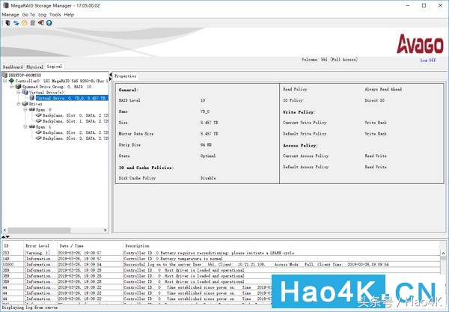449x312 pixels.
Task: Collapse the Span 0 node
Action: pyautogui.click(x=25, y=109)
